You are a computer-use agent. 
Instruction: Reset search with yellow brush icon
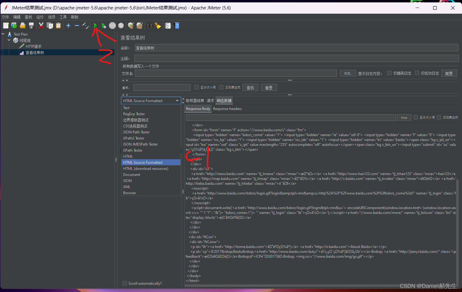158,26
